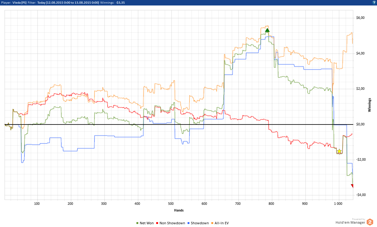377x227 pixels.
Task: Click the orange All-In EV color swatch
Action: tap(212, 223)
